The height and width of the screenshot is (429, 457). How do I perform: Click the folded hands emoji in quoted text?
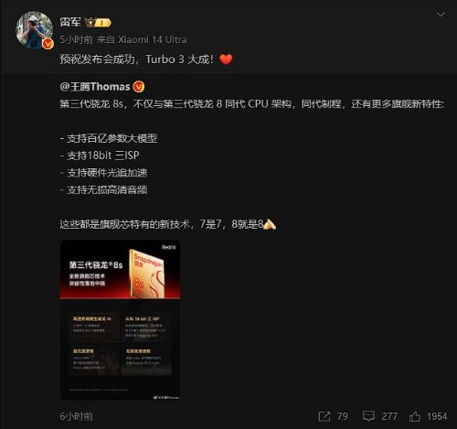point(270,225)
